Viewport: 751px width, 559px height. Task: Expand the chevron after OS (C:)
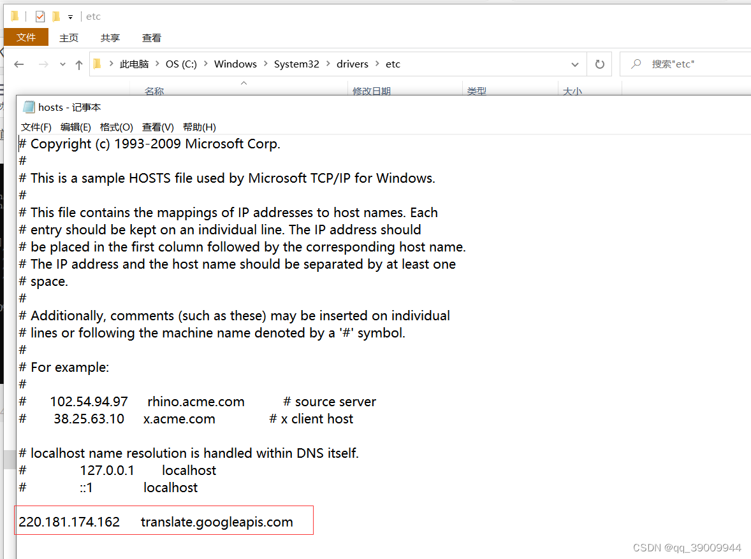[205, 64]
